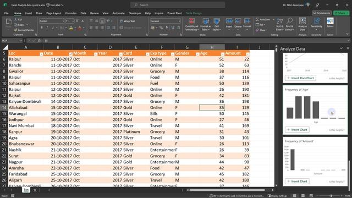This screenshot has width=352, height=198.
Task: Collapse the ribbon with the chevron
Action: coord(347,34)
